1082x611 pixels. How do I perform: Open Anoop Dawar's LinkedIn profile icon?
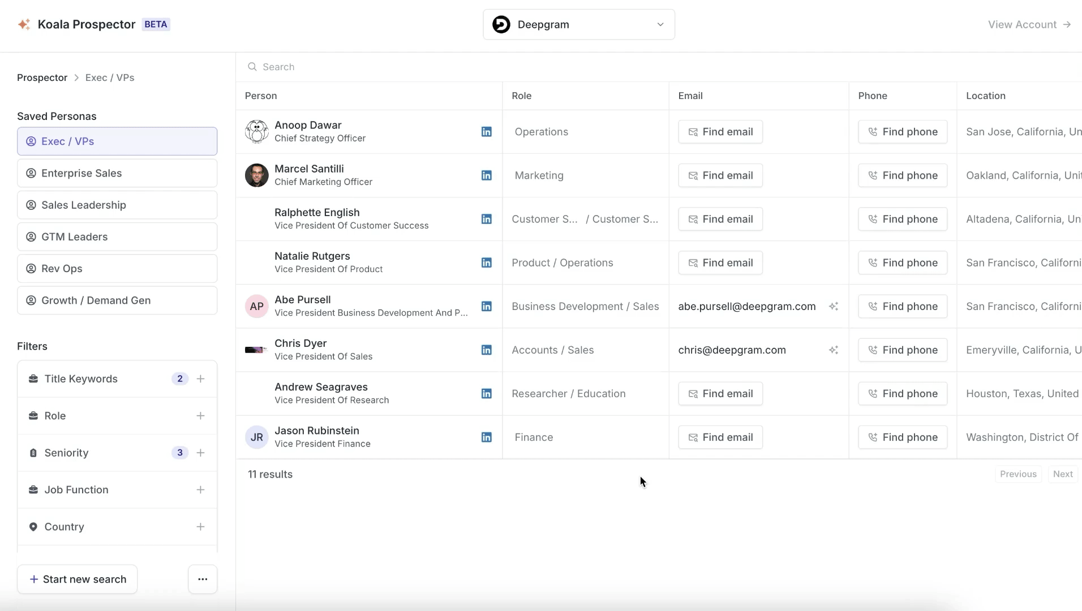(486, 132)
